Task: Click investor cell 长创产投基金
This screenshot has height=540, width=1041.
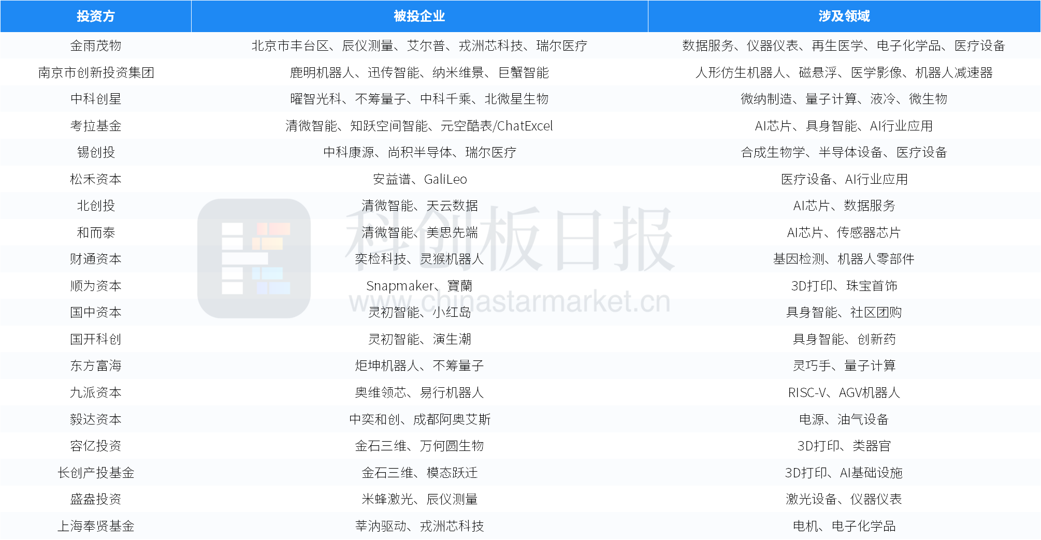Action: (x=96, y=473)
